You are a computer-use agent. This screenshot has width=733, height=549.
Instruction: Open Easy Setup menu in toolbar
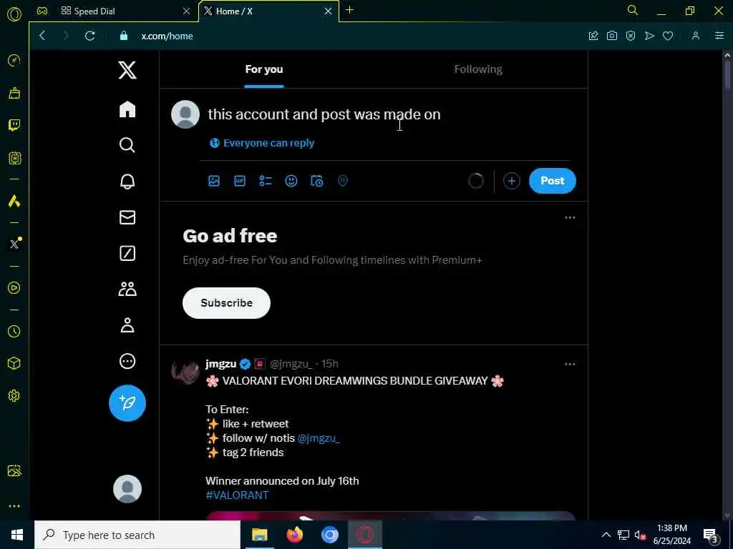pyautogui.click(x=719, y=36)
